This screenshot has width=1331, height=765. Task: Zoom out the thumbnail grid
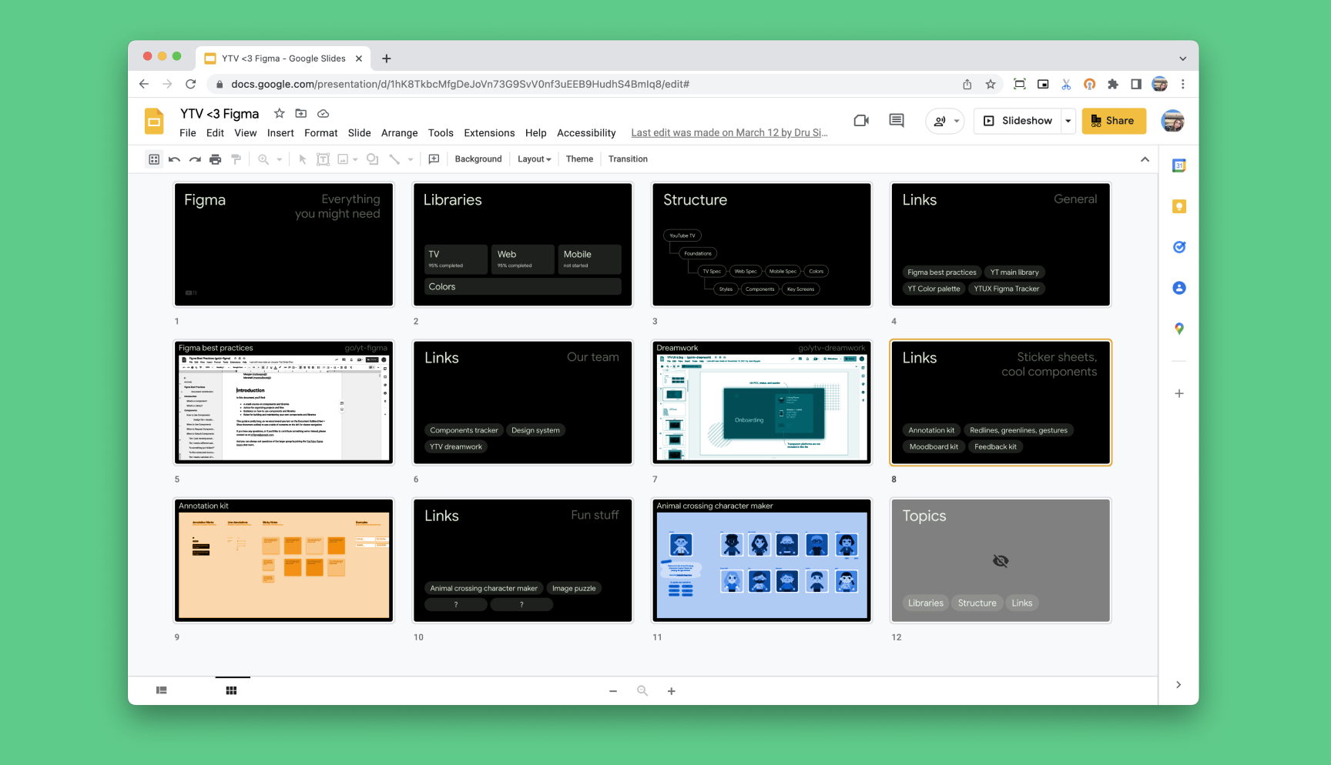coord(613,691)
